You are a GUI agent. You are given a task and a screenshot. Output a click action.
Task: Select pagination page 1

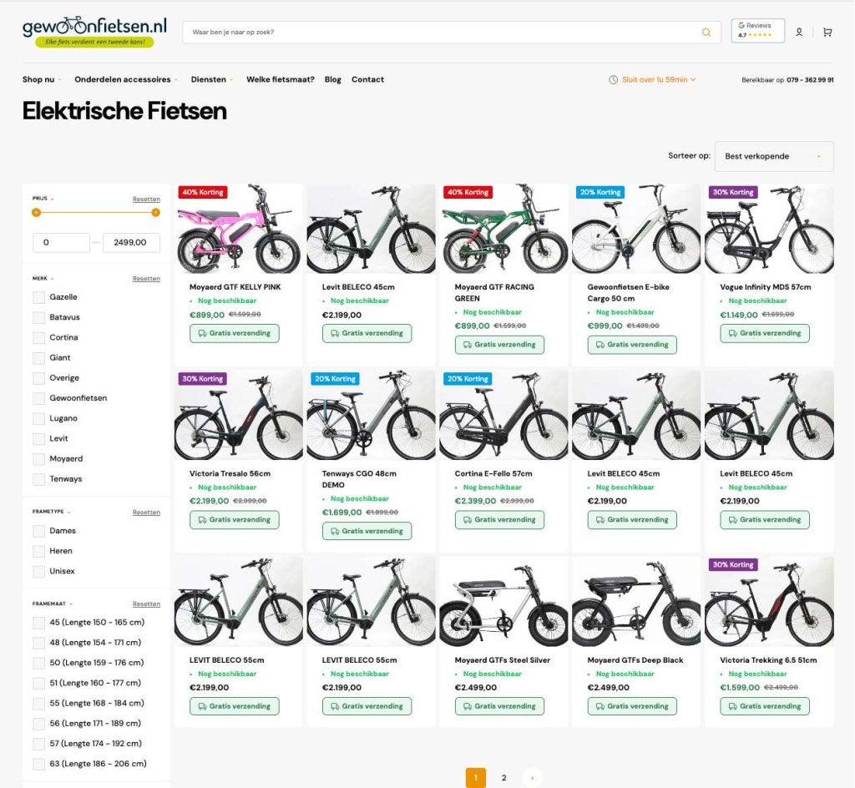pyautogui.click(x=475, y=778)
